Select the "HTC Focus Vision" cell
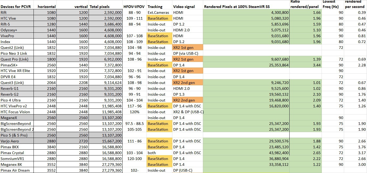The width and height of the screenshot is (367, 173). point(17,112)
